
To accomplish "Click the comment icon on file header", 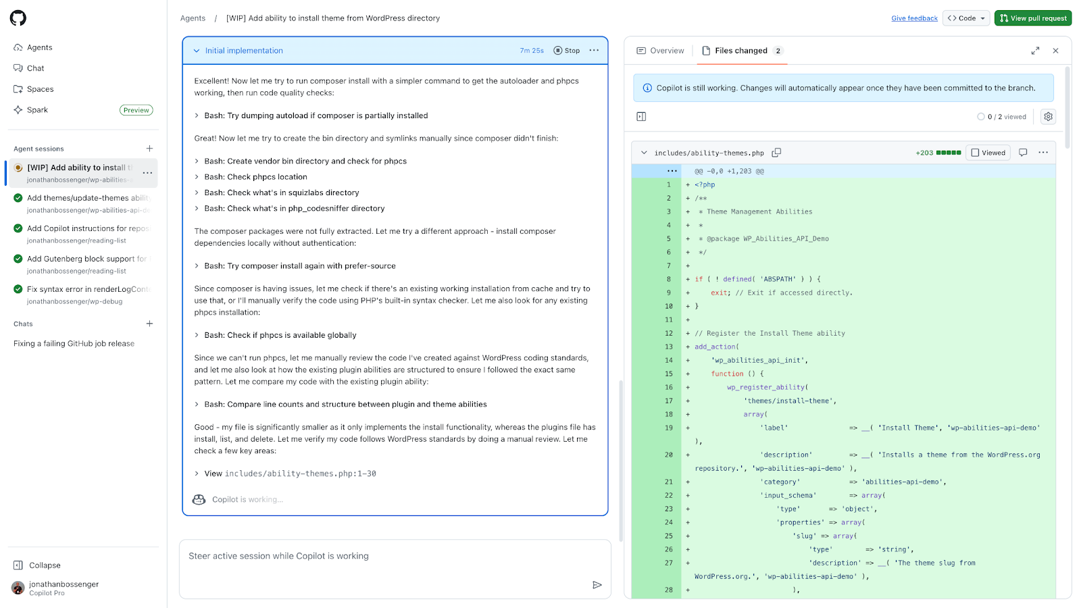I will pyautogui.click(x=1023, y=153).
